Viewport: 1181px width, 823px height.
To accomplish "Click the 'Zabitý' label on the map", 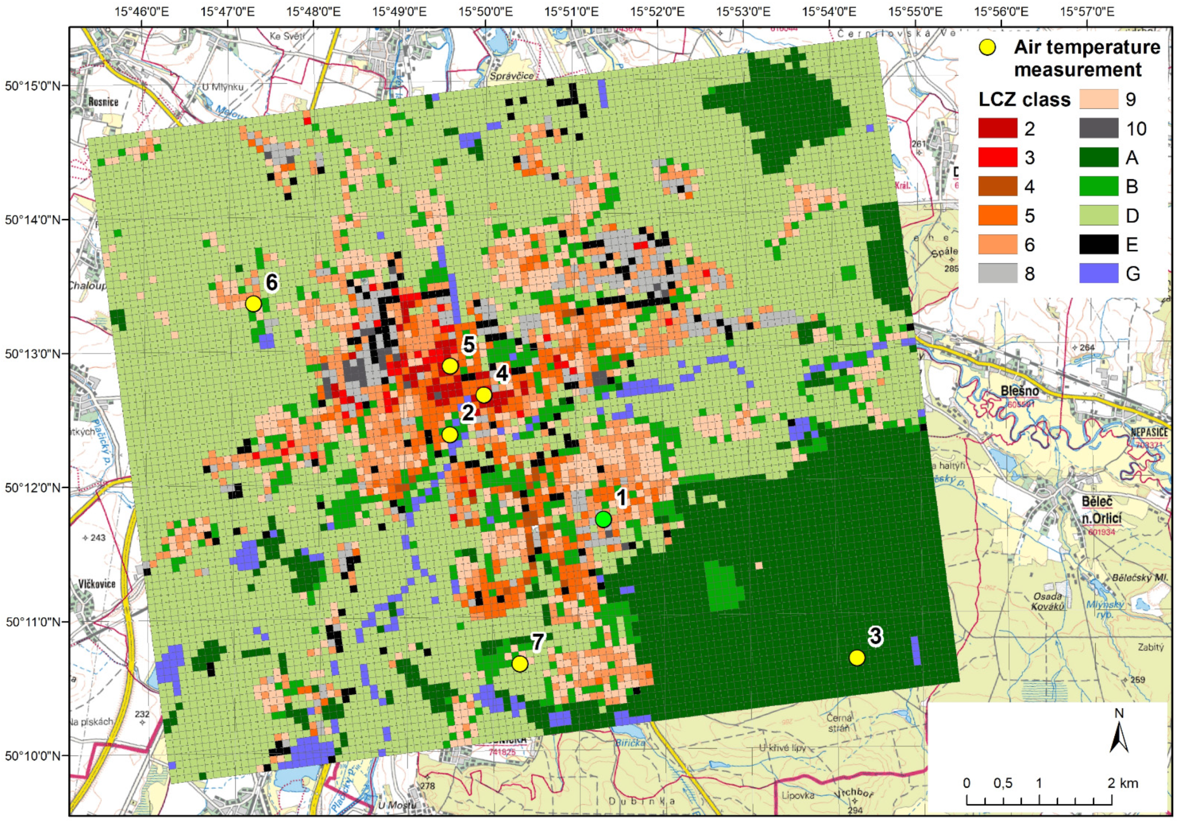I will (1151, 647).
